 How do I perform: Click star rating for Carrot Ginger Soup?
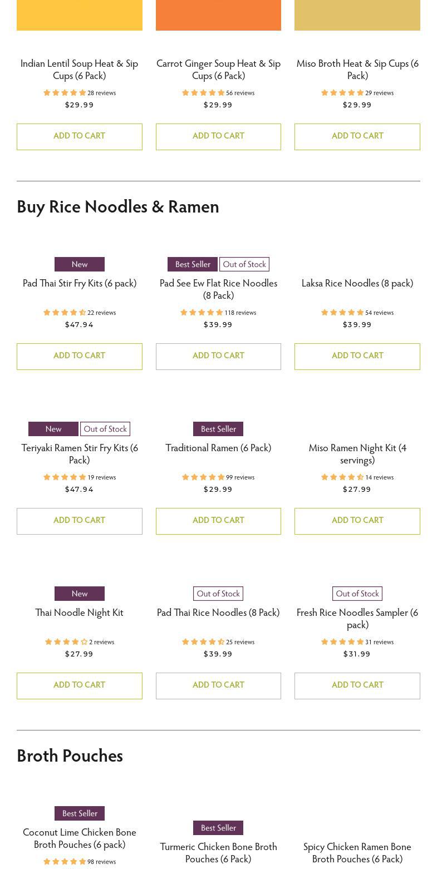pyautogui.click(x=203, y=93)
